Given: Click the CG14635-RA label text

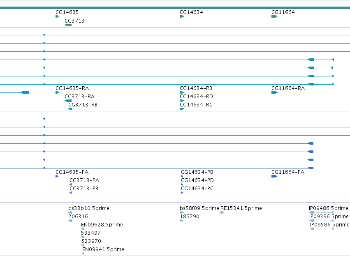Looking at the screenshot, I should pyautogui.click(x=72, y=88).
